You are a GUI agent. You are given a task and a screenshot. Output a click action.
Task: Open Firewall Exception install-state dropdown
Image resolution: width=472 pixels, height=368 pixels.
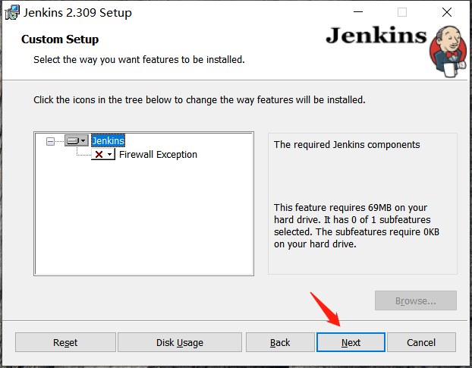(x=103, y=154)
